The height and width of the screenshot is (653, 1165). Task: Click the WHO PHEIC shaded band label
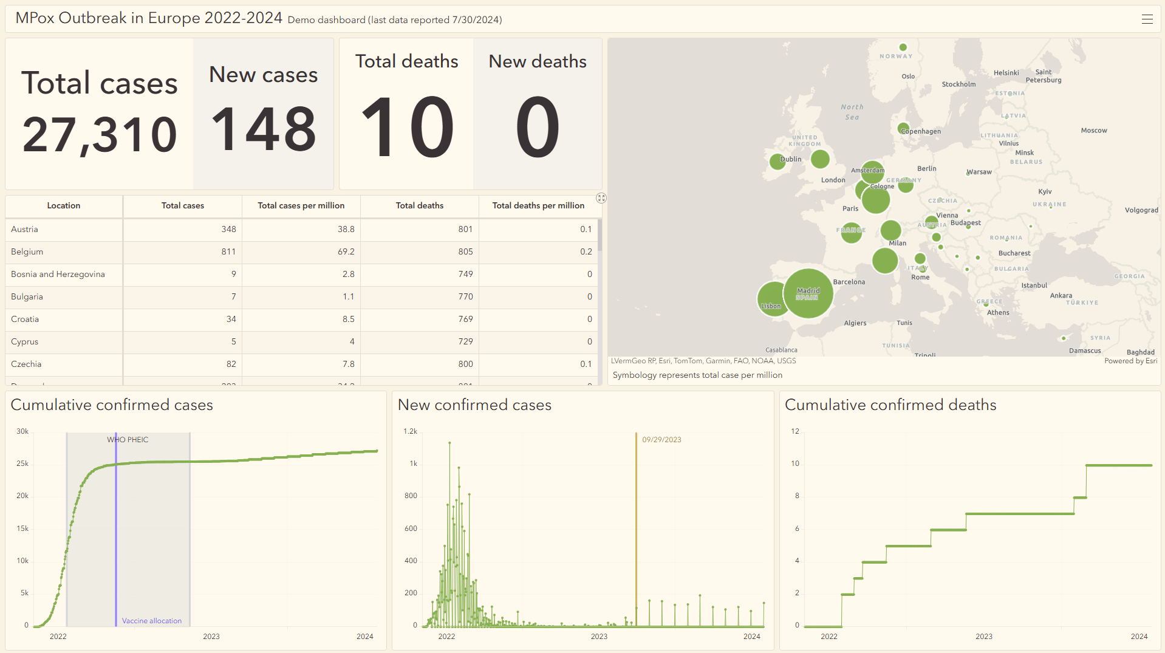click(128, 439)
